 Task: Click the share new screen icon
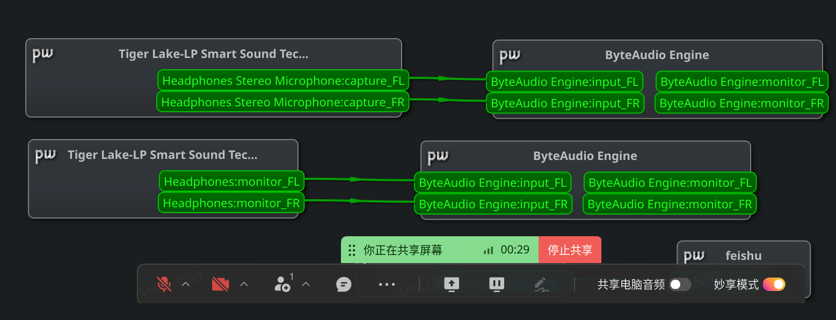coord(452,284)
